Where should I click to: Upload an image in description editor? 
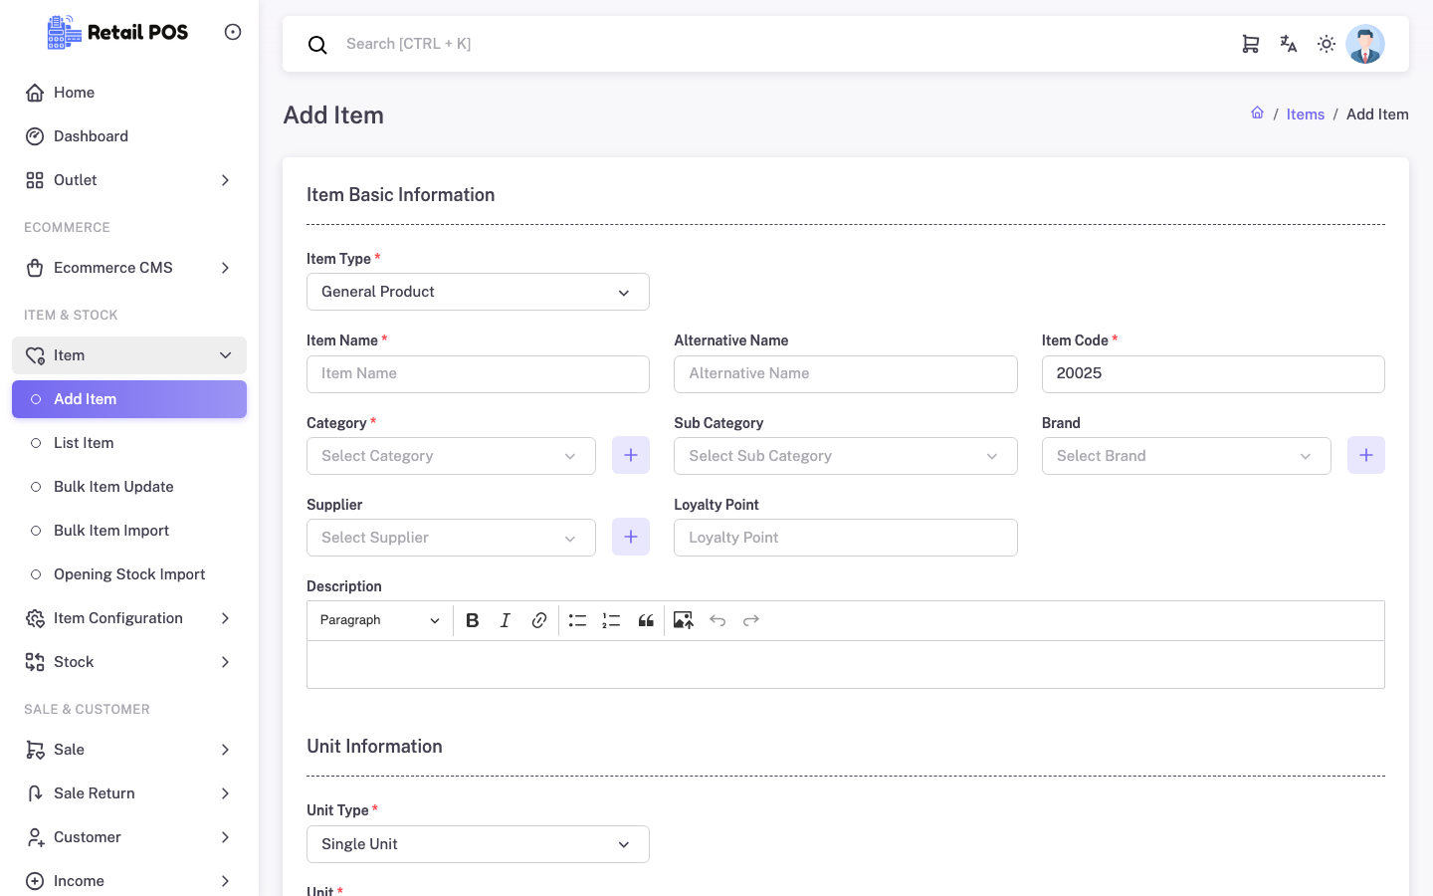click(x=684, y=620)
